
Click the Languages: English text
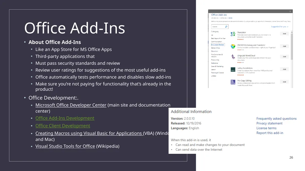point(185,128)
